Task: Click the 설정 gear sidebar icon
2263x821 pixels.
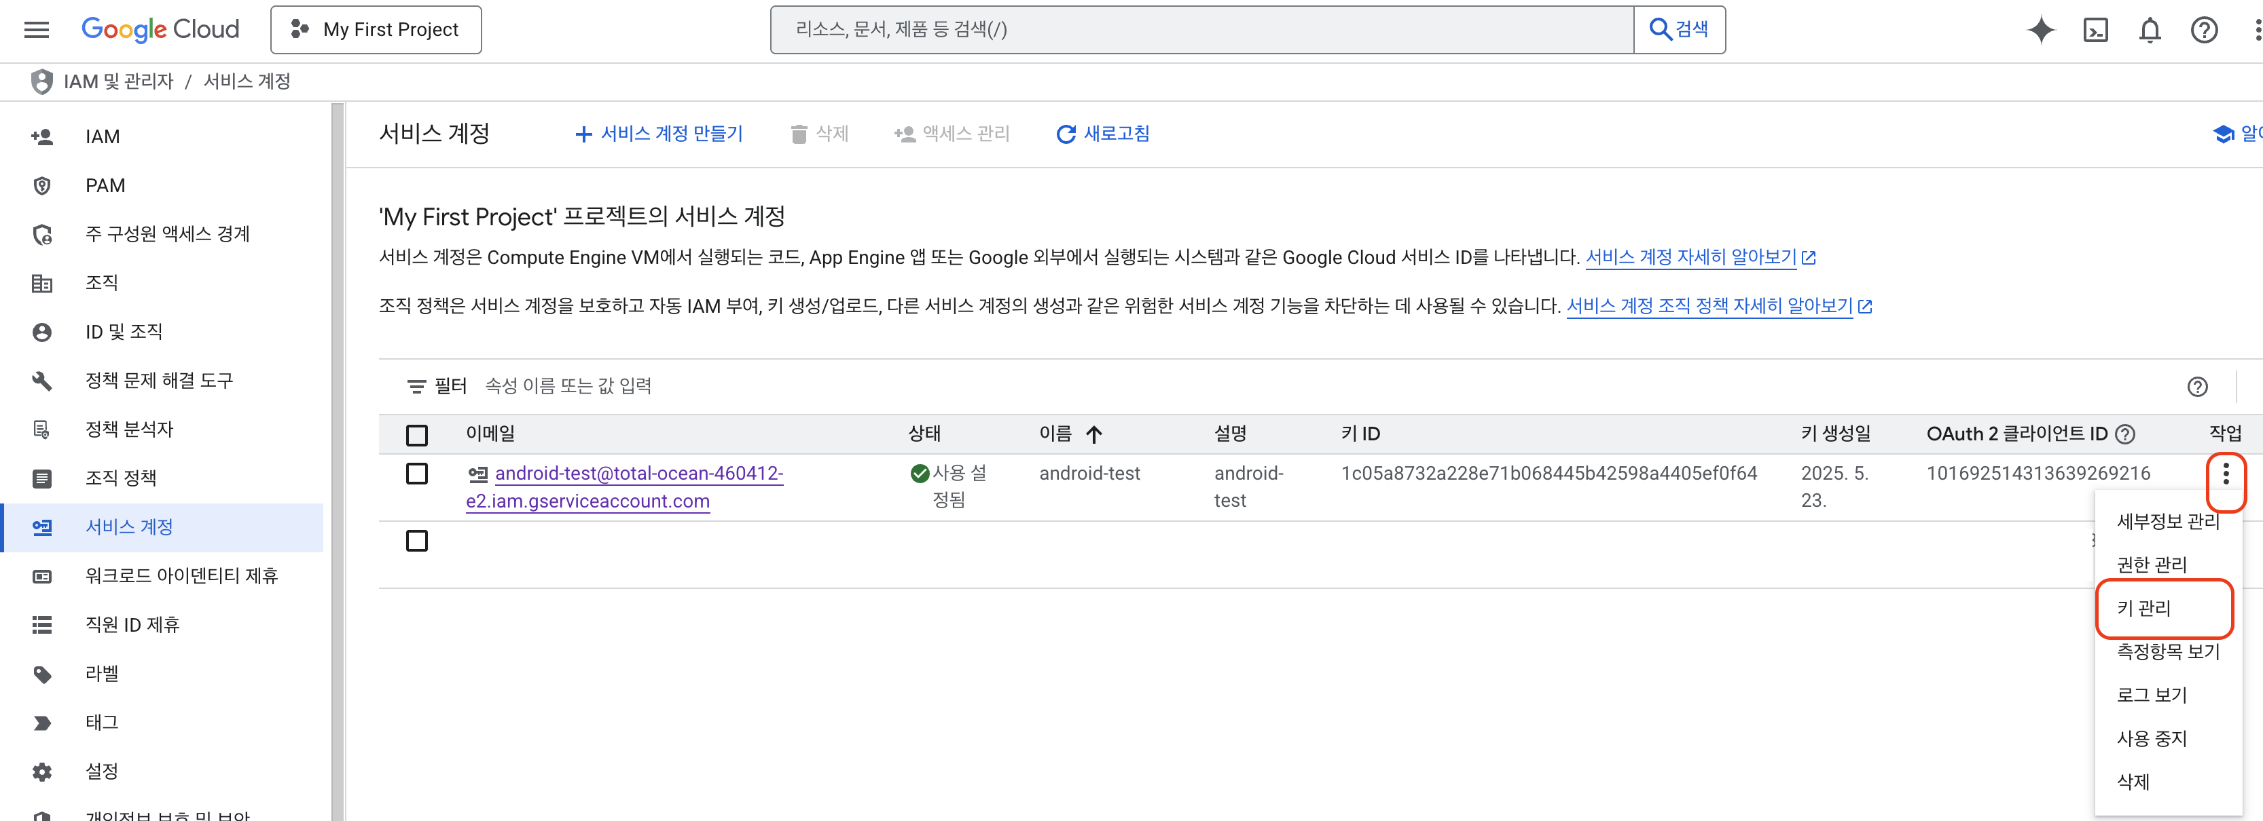Action: point(41,772)
